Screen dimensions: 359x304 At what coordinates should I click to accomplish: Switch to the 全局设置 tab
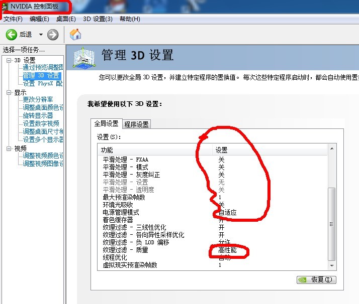tap(107, 123)
